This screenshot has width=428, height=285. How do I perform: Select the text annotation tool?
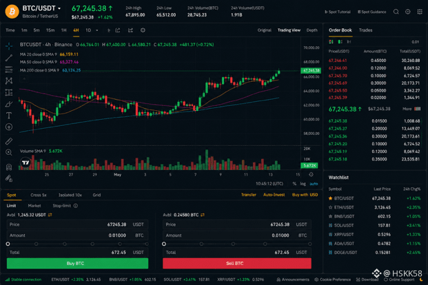(9, 116)
